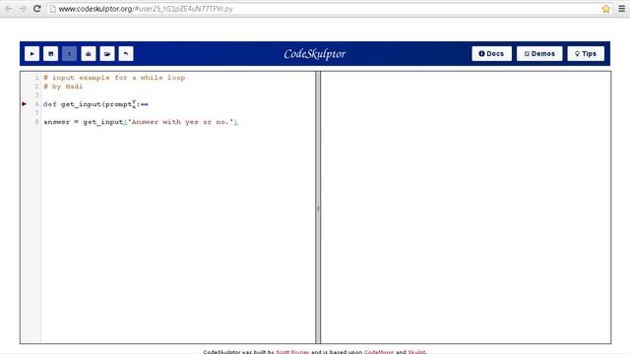Go back with browser back arrow

(x=9, y=9)
